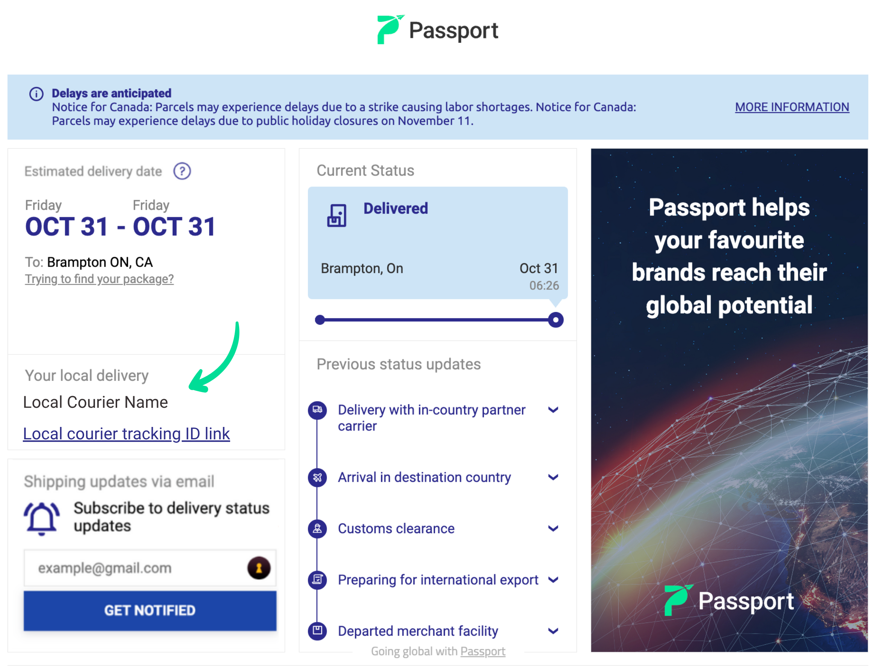Click the delivered endpoint on progress bar
The width and height of the screenshot is (874, 668).
[x=556, y=320]
